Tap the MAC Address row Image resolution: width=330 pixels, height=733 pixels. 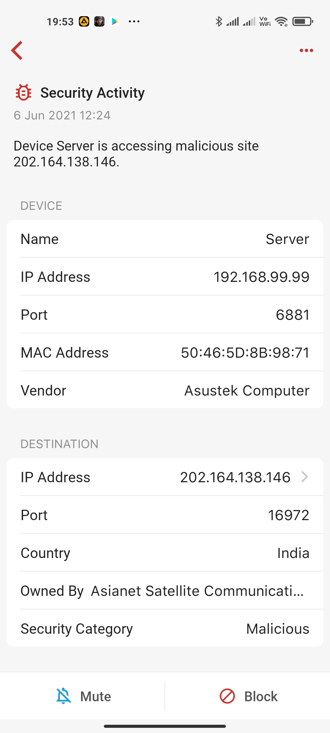pyautogui.click(x=165, y=352)
